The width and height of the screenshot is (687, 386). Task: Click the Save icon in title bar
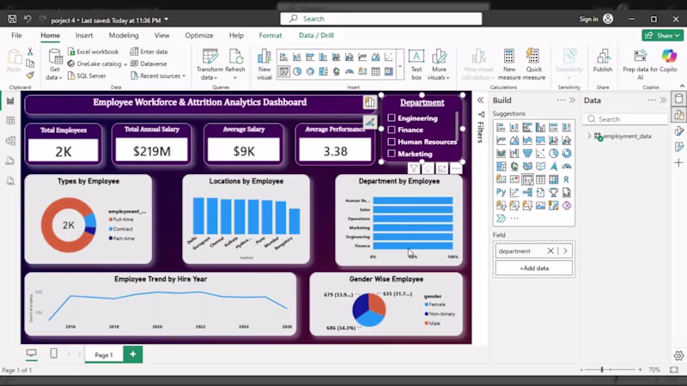[12, 19]
